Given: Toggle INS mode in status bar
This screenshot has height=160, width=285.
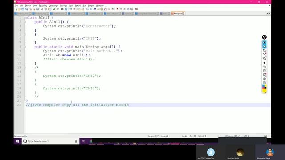Looking at the screenshot, I should 265,136.
